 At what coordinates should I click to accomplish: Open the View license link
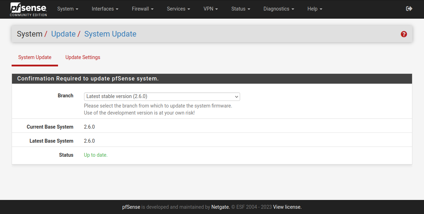(x=287, y=207)
